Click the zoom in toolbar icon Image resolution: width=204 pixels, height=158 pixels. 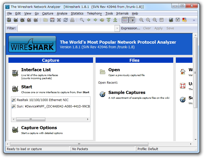coord(141,20)
